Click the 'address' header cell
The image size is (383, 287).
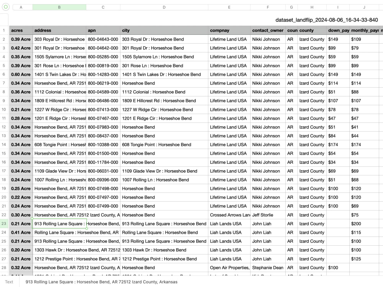(x=59, y=31)
